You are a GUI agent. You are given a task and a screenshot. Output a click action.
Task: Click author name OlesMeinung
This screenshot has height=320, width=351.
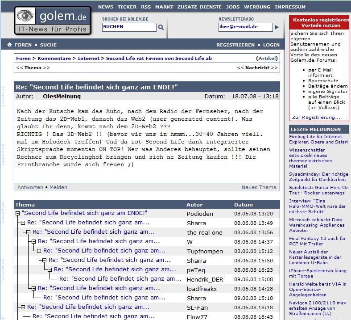62,97
